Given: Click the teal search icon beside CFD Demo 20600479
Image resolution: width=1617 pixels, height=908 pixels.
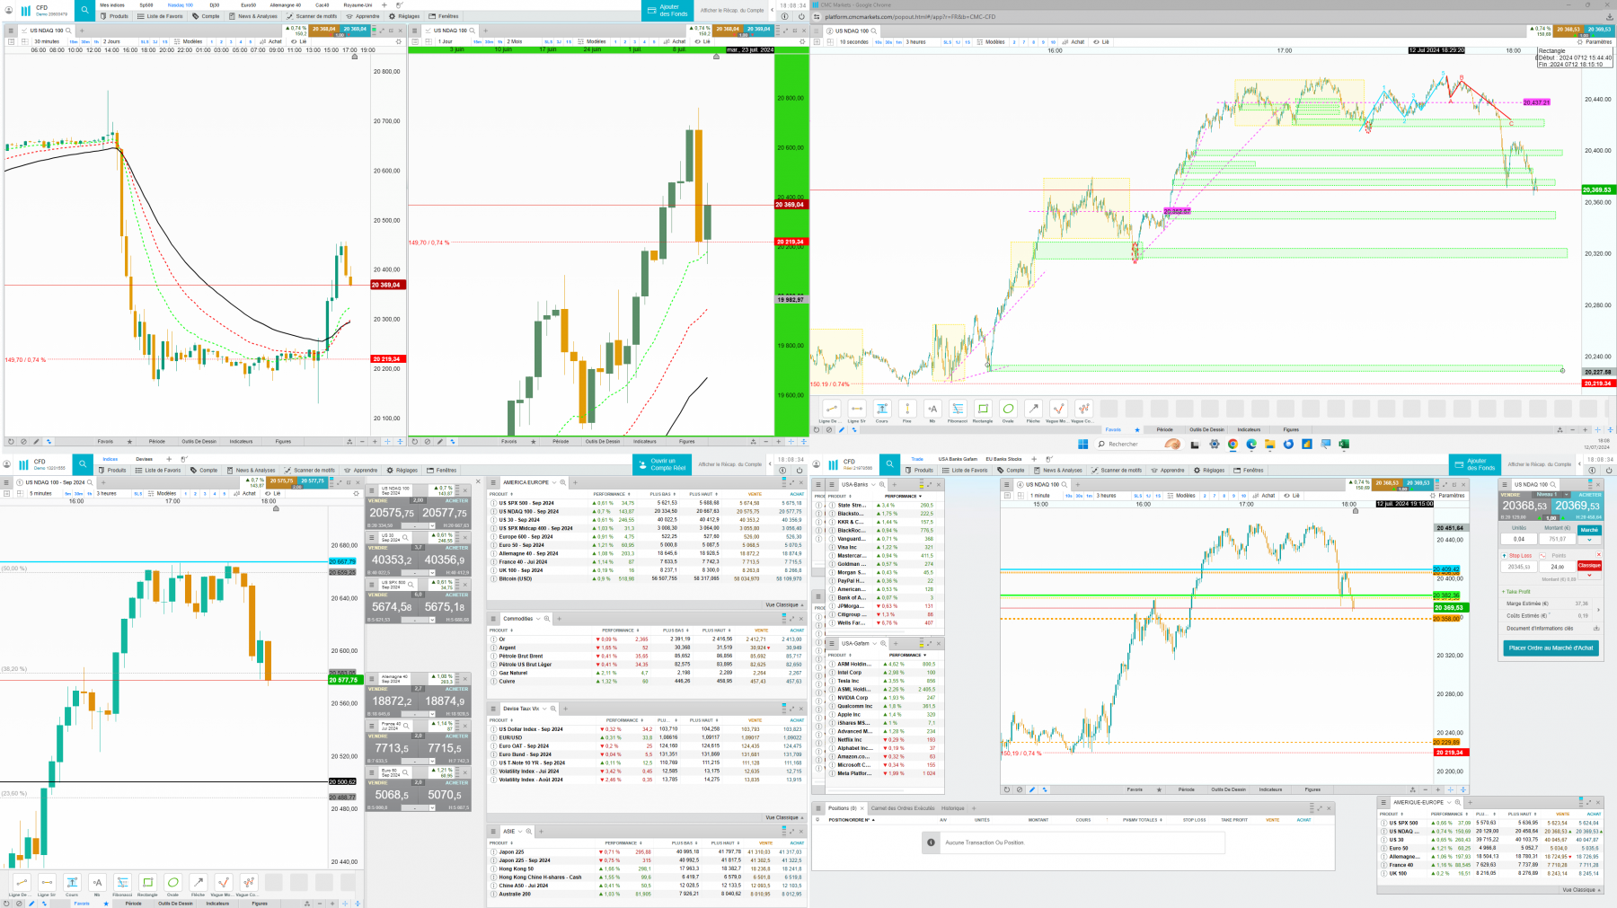Looking at the screenshot, I should tap(84, 10).
